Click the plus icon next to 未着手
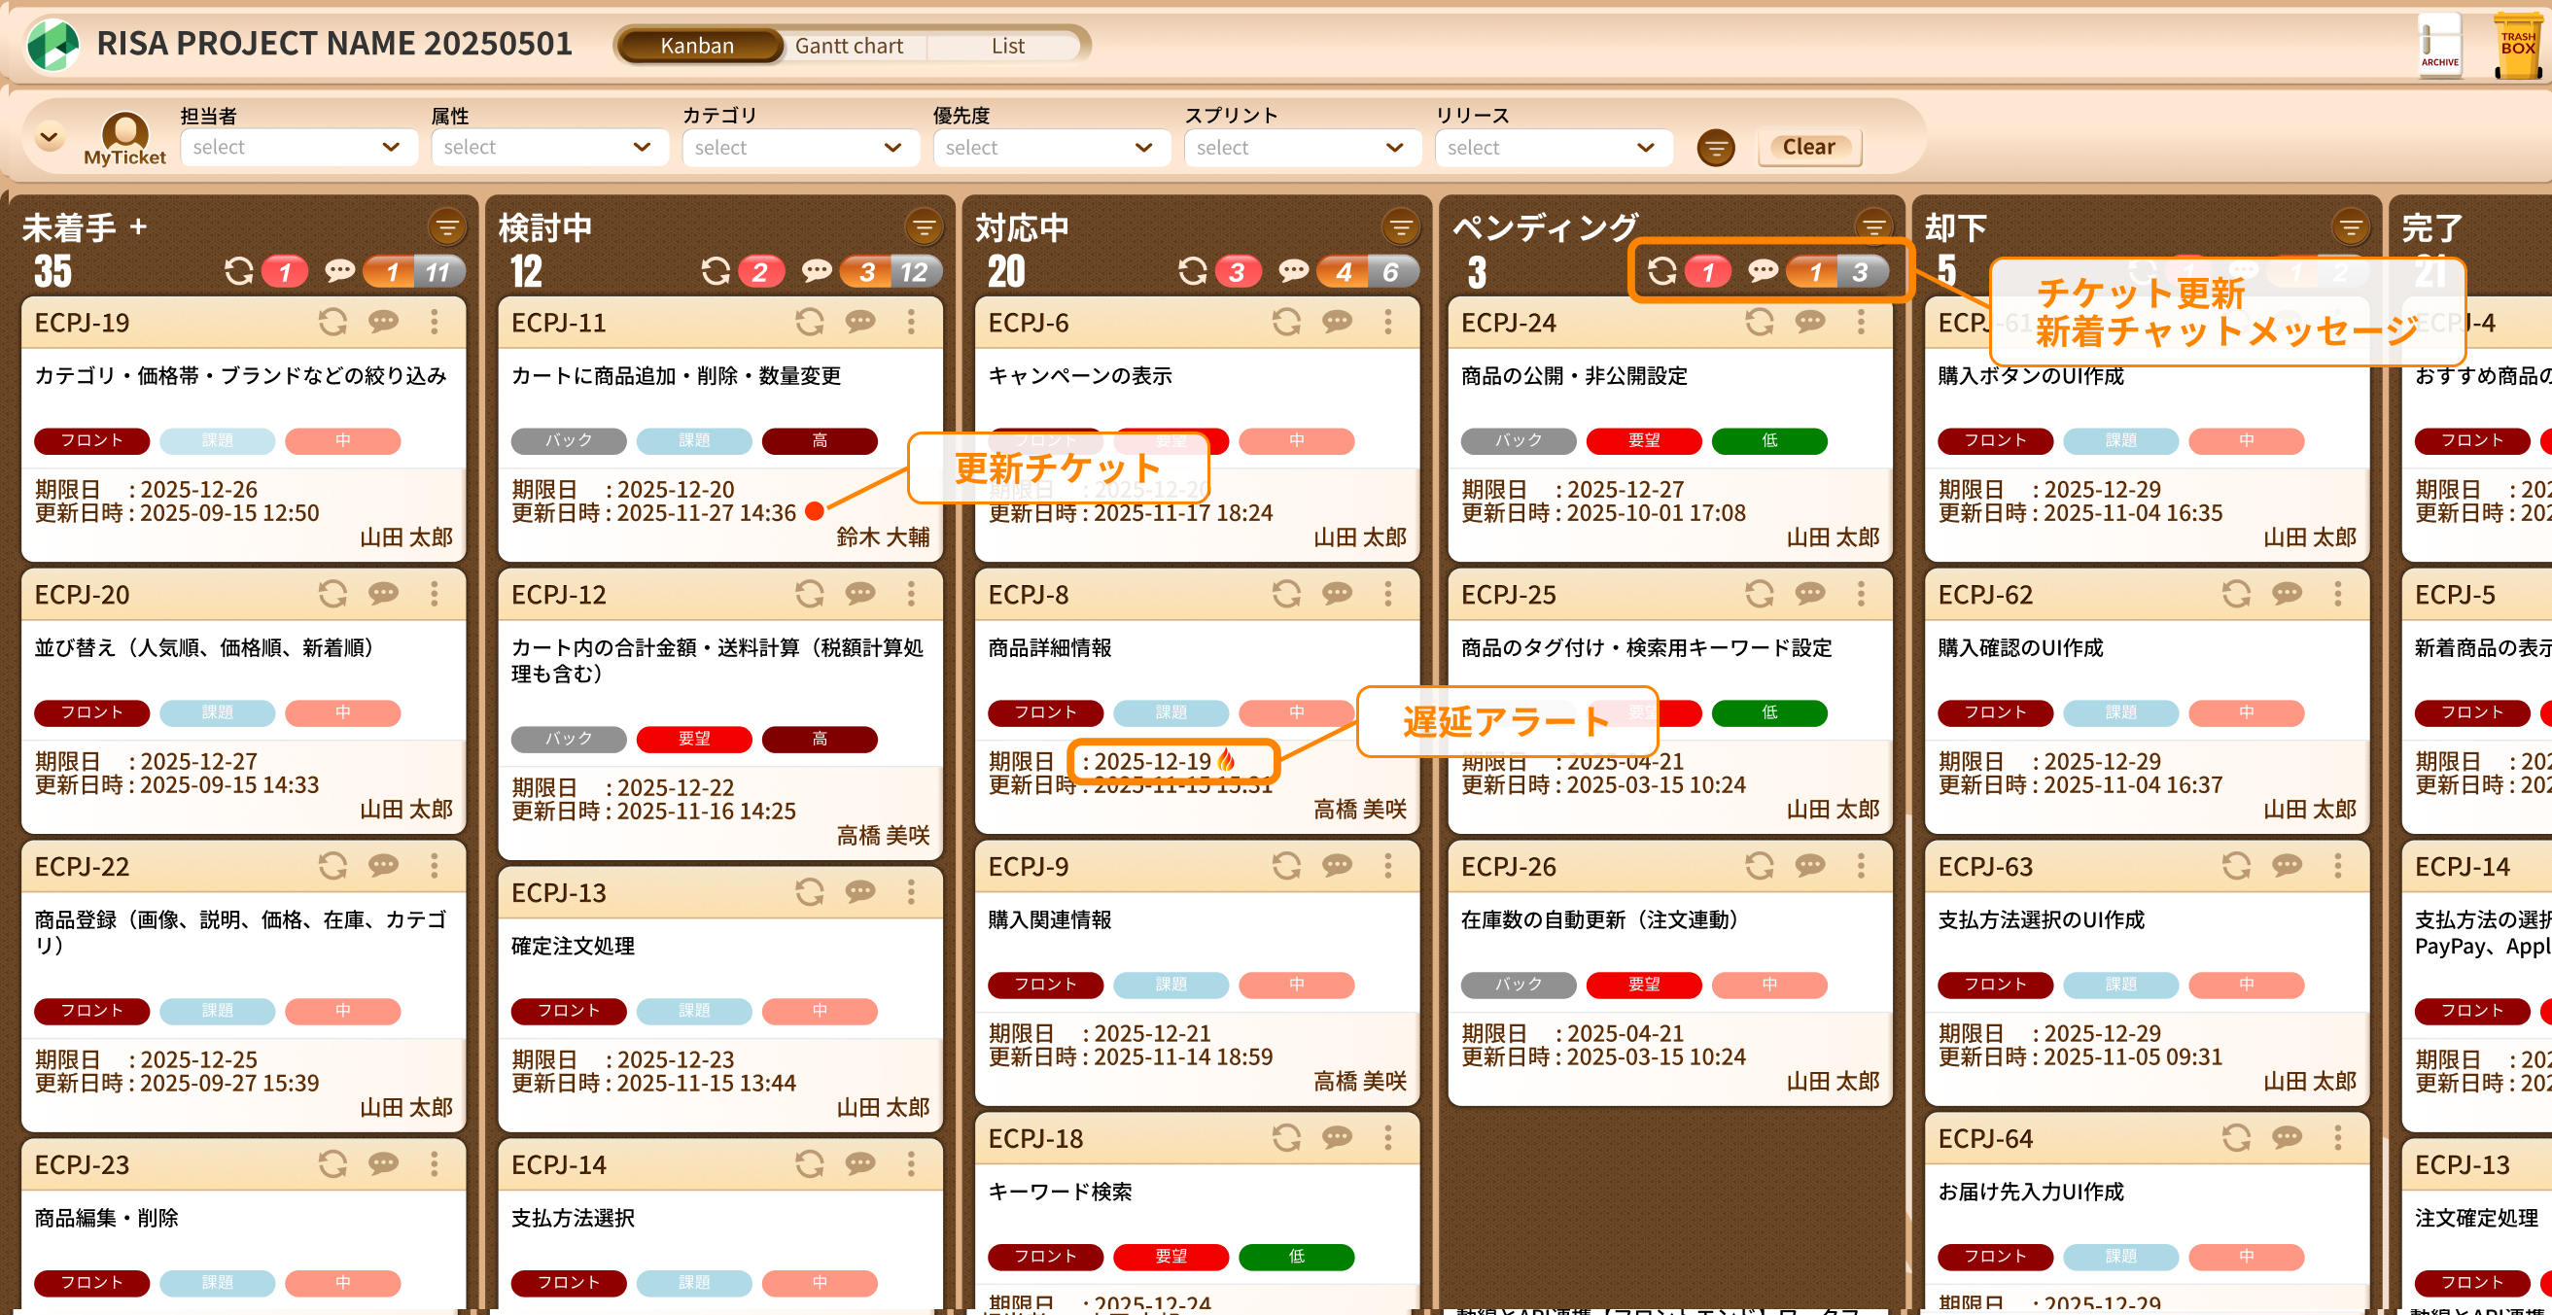This screenshot has height=1315, width=2552. click(139, 226)
